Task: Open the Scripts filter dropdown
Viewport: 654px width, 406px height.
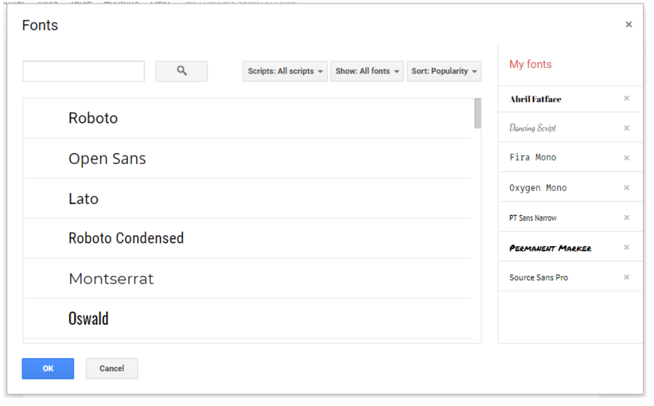Action: point(285,71)
